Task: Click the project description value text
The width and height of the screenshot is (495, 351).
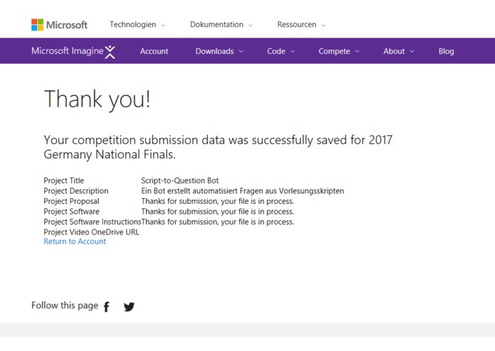Action: (242, 191)
